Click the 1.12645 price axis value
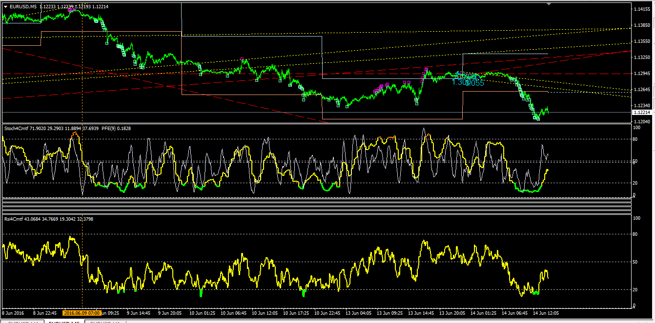This screenshot has width=655, height=323. [643, 90]
